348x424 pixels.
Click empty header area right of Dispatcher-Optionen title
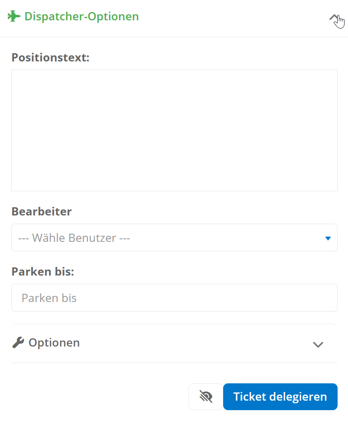tap(233, 17)
